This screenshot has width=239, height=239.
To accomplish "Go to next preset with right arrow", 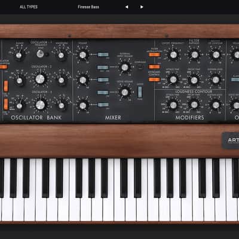I will pyautogui.click(x=142, y=7).
